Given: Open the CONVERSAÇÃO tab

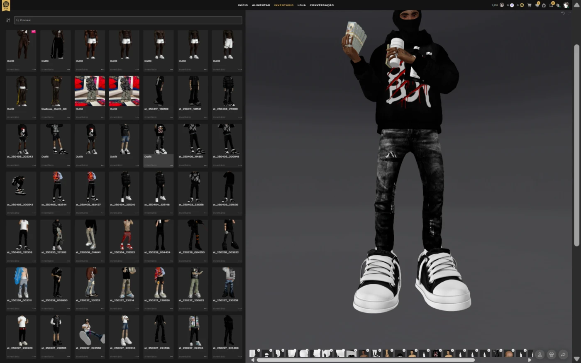Looking at the screenshot, I should click(x=322, y=5).
